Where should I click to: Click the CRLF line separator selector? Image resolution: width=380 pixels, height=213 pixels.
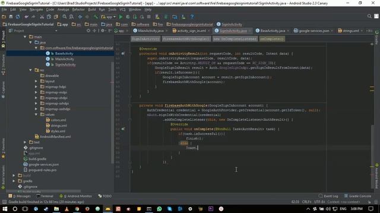coord(307,202)
